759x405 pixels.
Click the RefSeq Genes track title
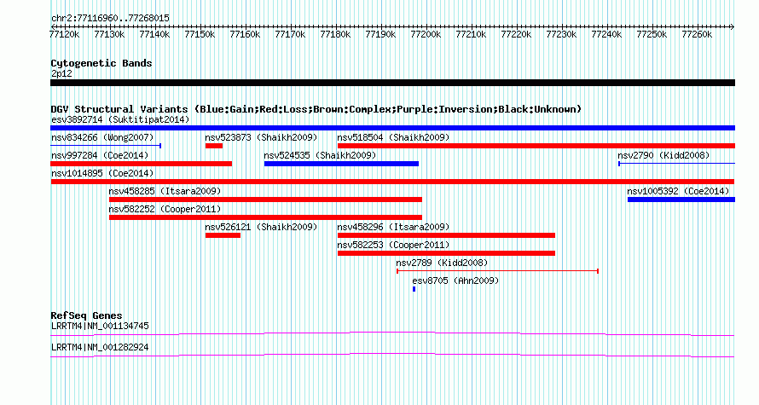pos(86,315)
